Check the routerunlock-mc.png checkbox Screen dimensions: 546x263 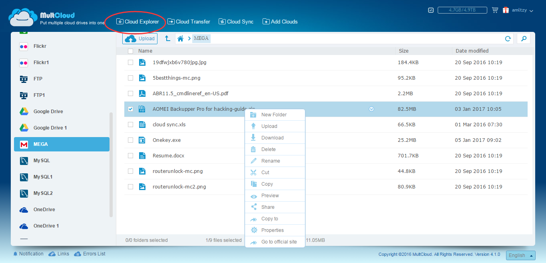click(130, 171)
